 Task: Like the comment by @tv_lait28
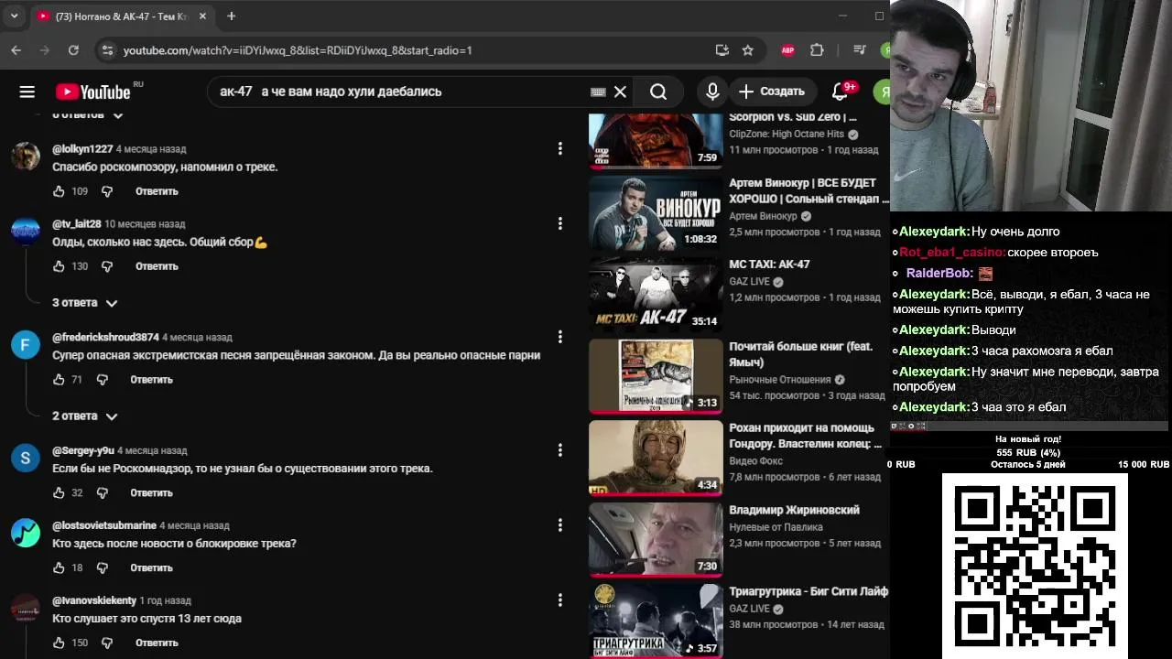tap(59, 266)
